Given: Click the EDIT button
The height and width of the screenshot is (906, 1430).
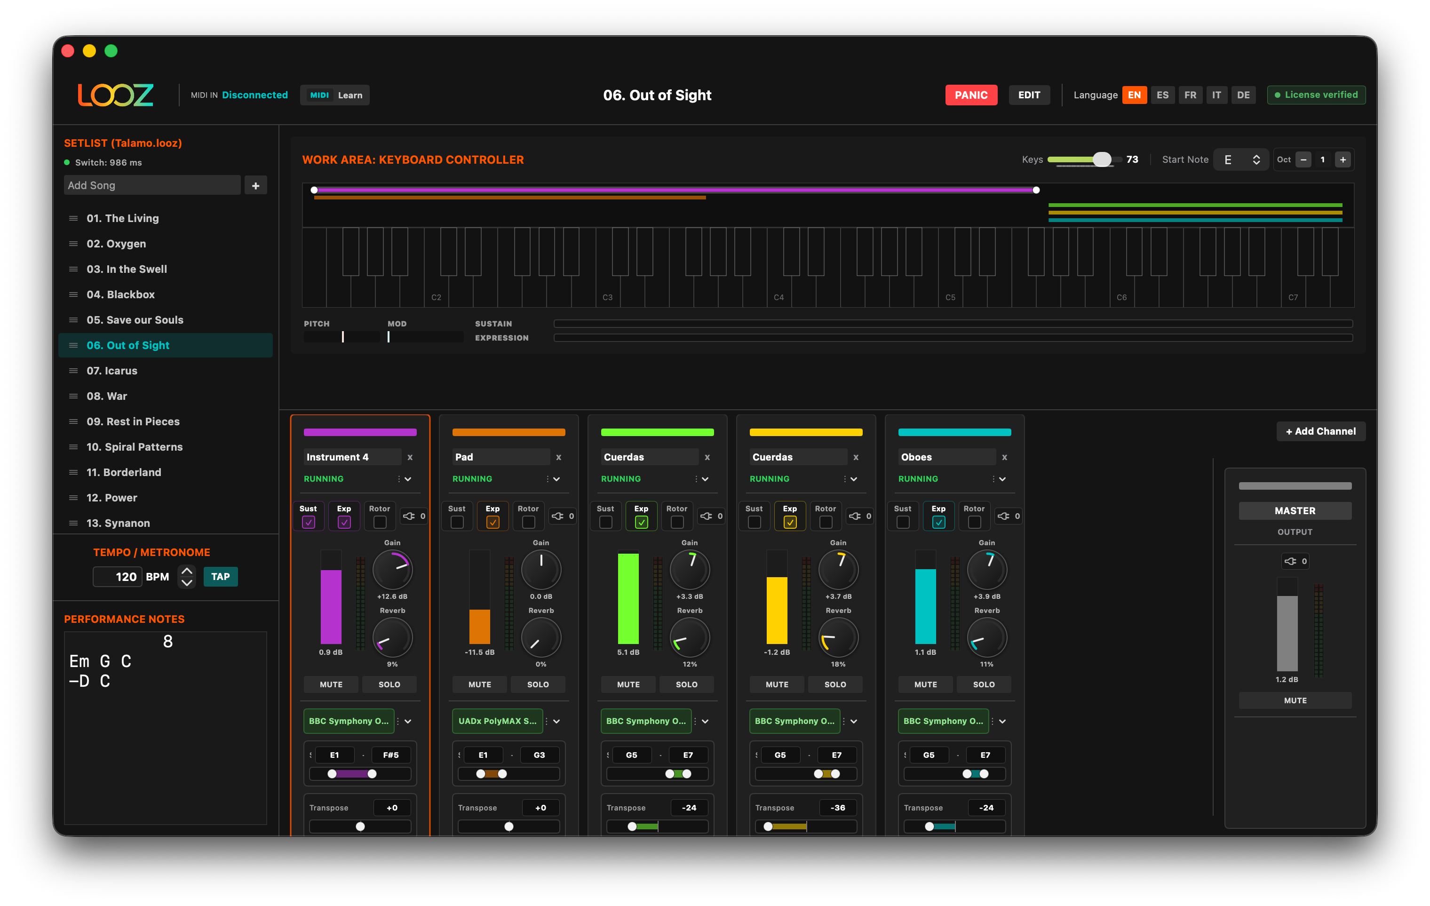Looking at the screenshot, I should point(1029,95).
